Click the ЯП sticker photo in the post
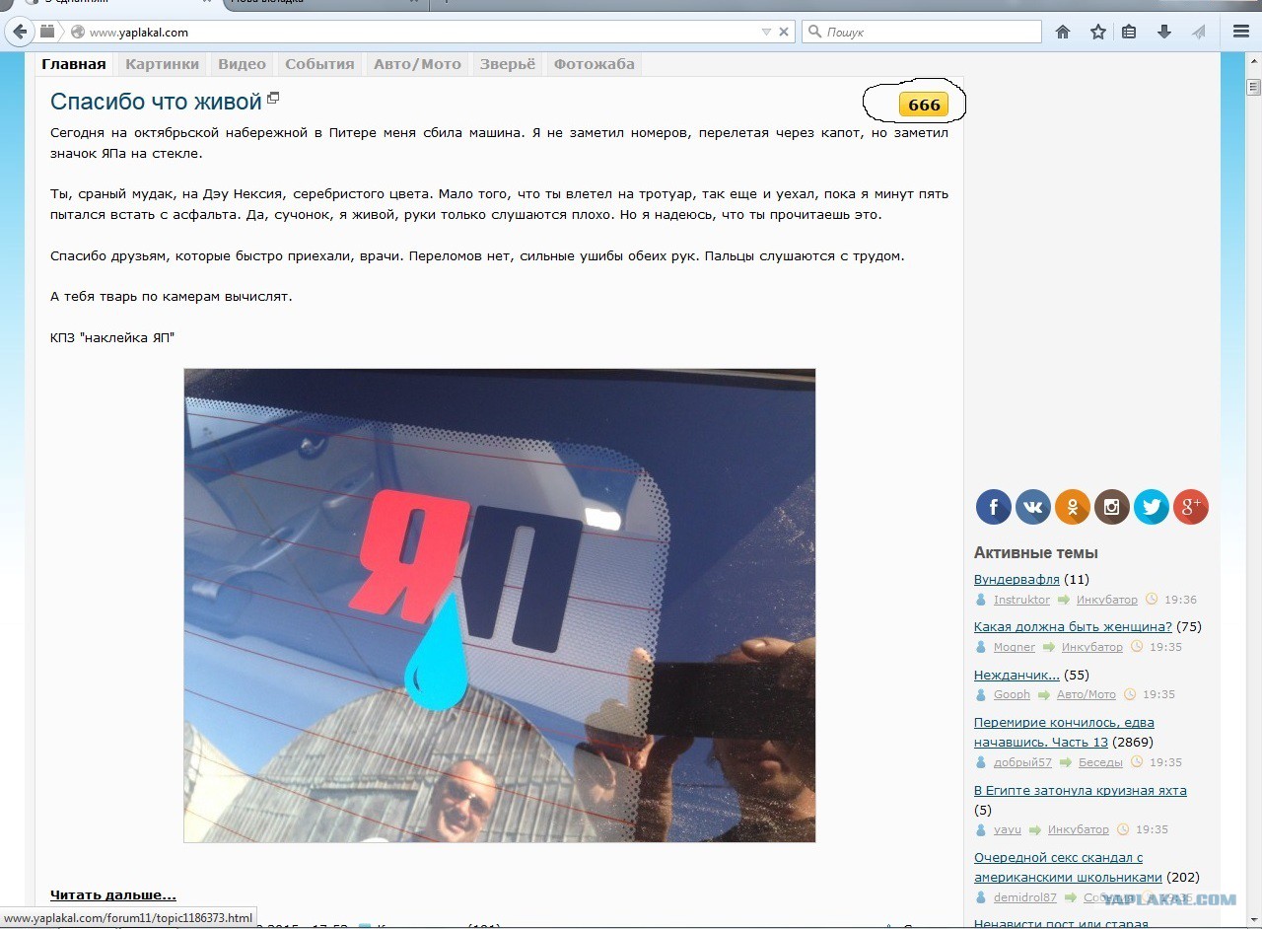1262x929 pixels. (x=499, y=606)
